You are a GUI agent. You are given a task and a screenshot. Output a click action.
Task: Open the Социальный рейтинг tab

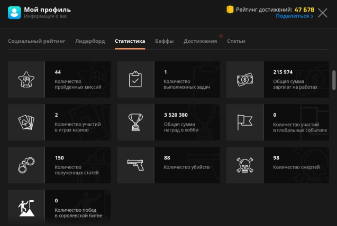click(37, 41)
